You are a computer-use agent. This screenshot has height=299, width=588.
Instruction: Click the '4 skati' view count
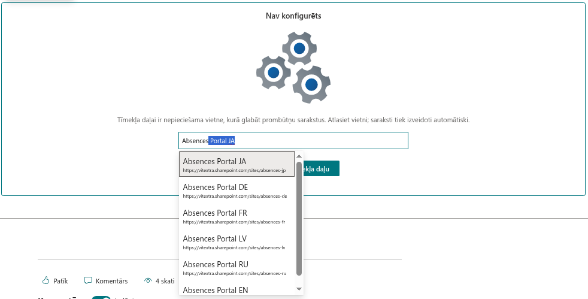tap(165, 281)
